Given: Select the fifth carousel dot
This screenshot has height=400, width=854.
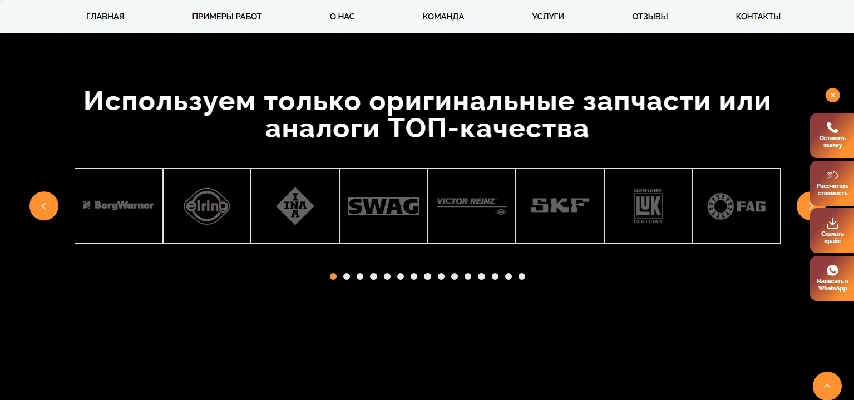Looking at the screenshot, I should click(x=387, y=276).
